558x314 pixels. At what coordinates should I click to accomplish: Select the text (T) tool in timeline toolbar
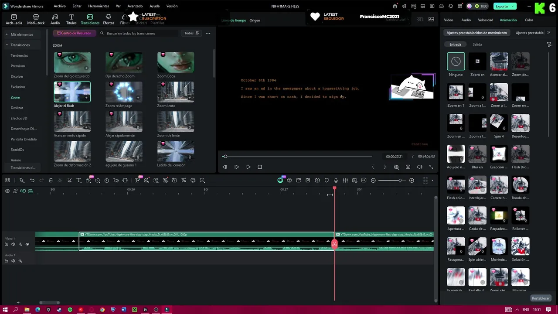(79, 180)
